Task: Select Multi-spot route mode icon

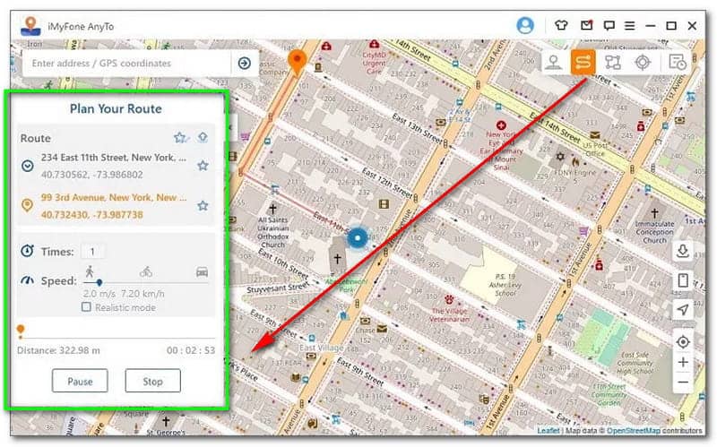Action: click(613, 62)
